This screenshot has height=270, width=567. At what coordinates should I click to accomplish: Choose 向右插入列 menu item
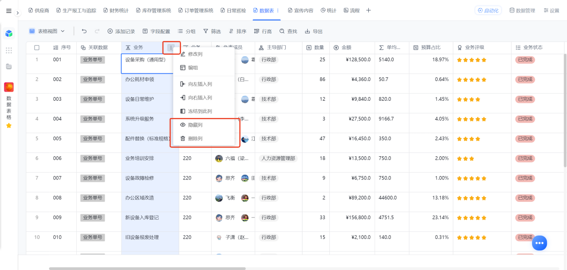point(205,98)
